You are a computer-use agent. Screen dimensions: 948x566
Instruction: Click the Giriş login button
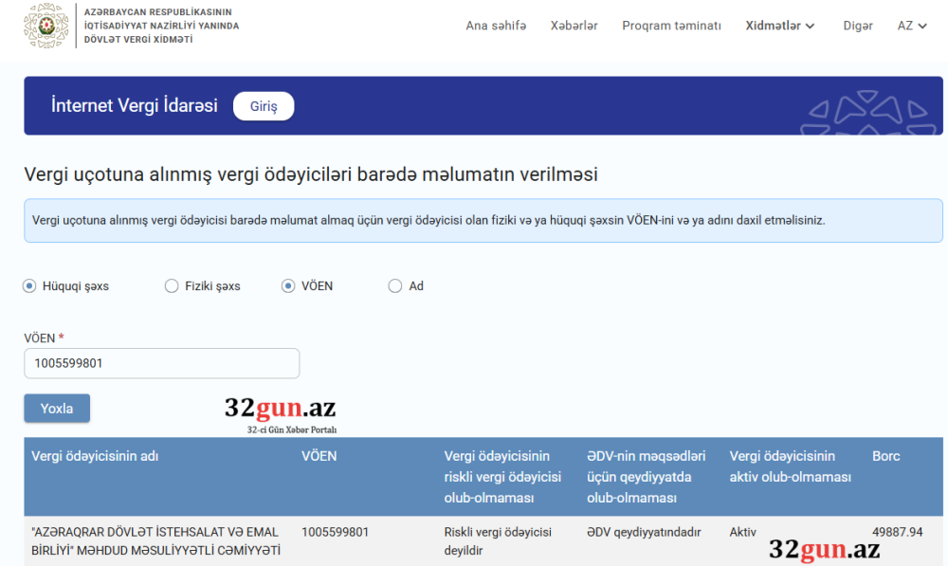pyautogui.click(x=263, y=106)
